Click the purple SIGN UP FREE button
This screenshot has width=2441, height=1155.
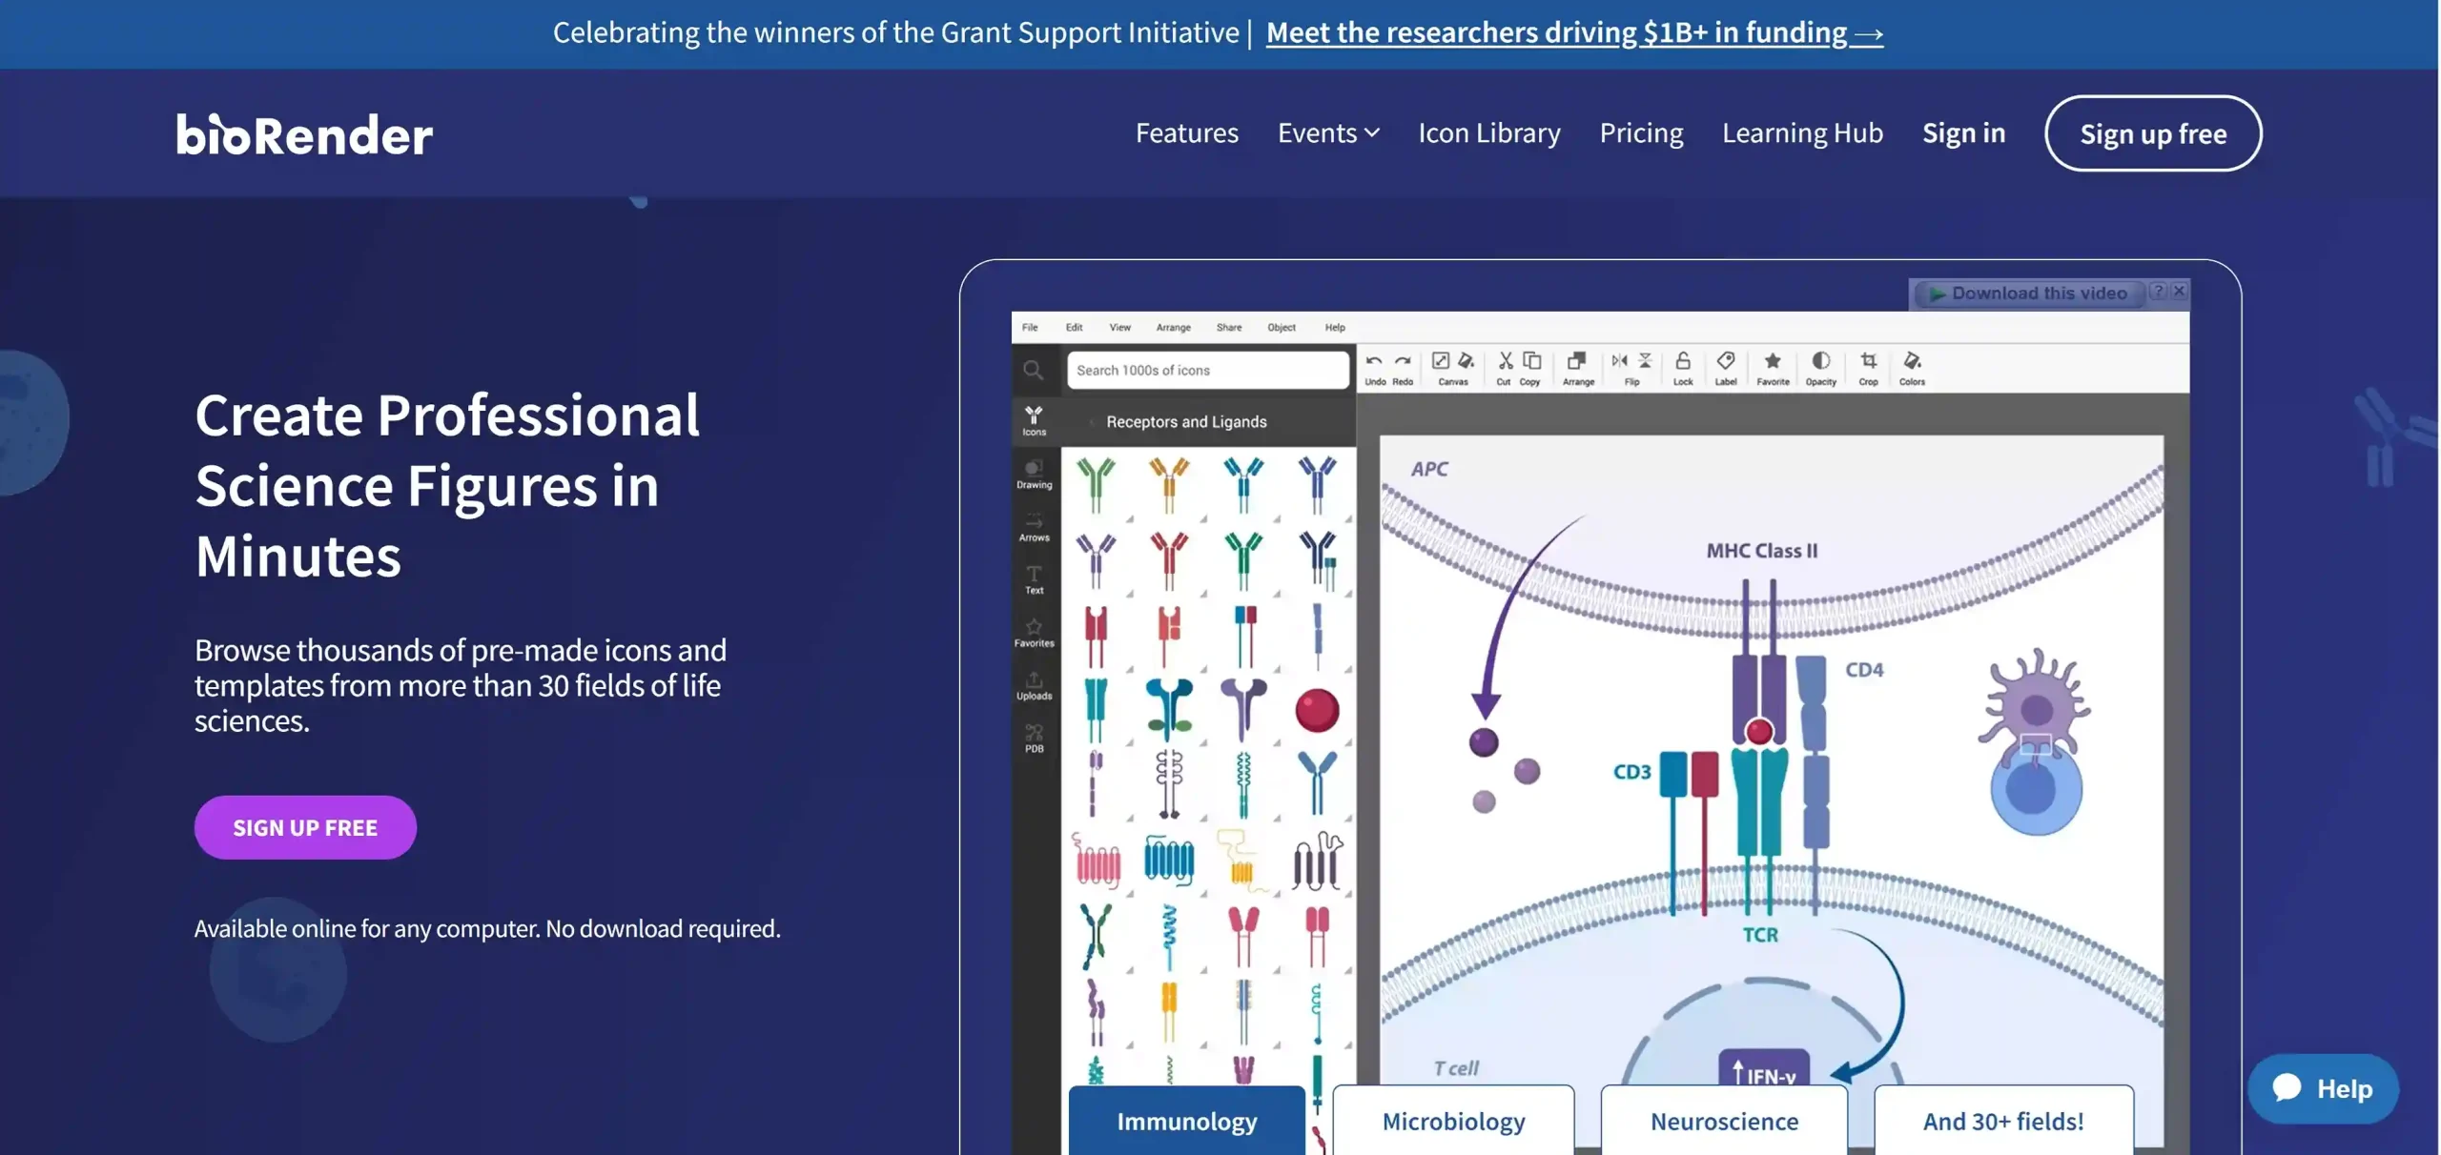pyautogui.click(x=305, y=827)
